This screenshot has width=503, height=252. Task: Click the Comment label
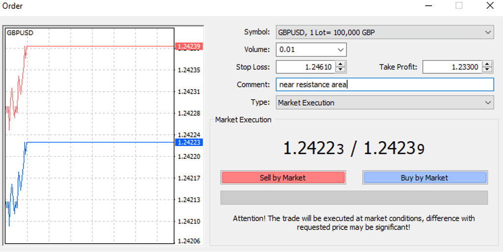253,85
